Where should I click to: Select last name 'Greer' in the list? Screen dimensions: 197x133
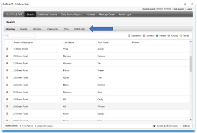tap(66, 114)
